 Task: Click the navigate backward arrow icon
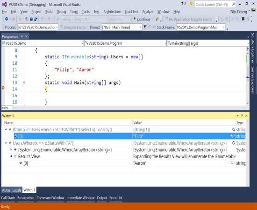tap(7, 19)
